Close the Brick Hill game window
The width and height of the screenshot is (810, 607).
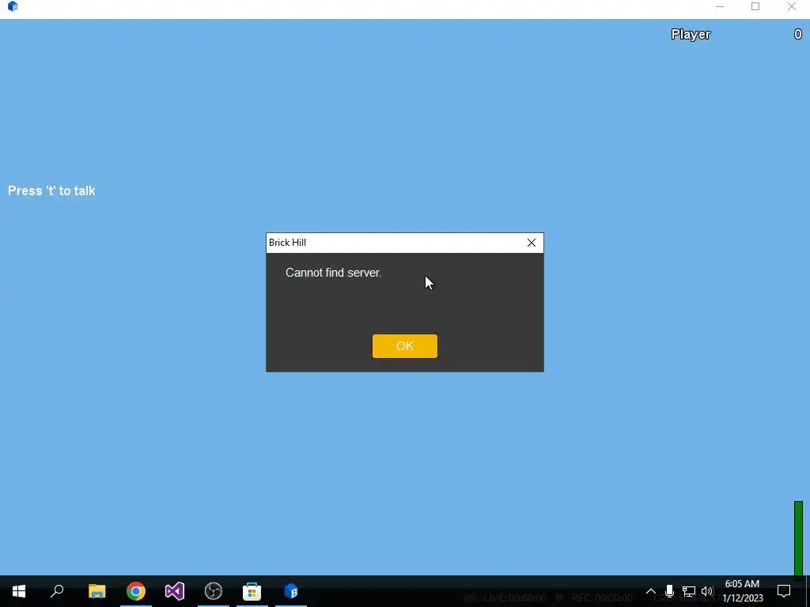(x=791, y=6)
